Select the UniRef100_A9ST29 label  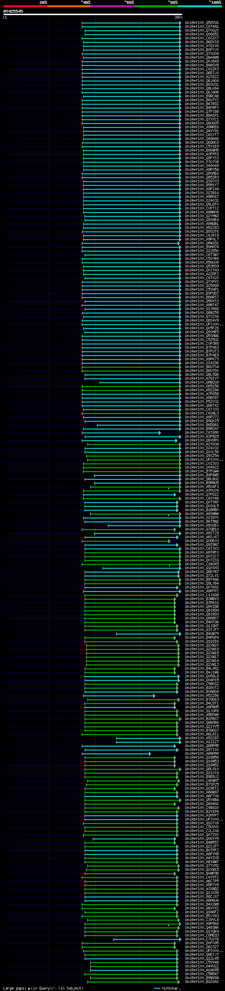pyautogui.click(x=202, y=533)
